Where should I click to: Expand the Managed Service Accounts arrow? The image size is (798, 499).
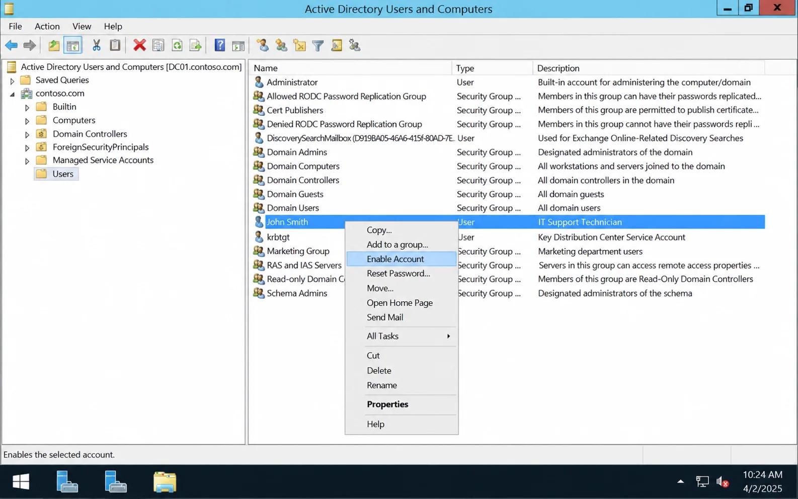(x=27, y=161)
